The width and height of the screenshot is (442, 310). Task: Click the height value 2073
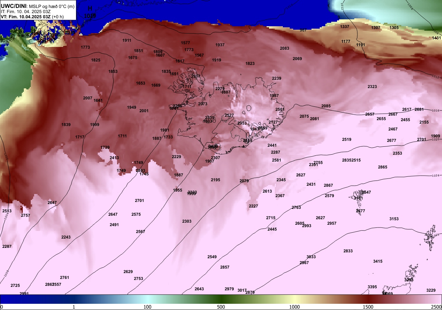click(x=203, y=104)
